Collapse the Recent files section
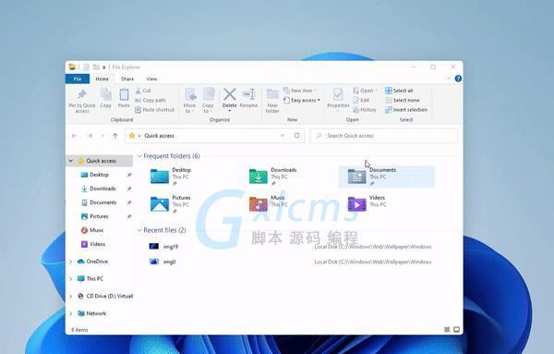 click(x=139, y=230)
